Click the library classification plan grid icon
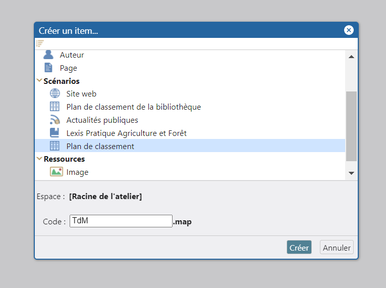386x288 pixels. [54, 107]
